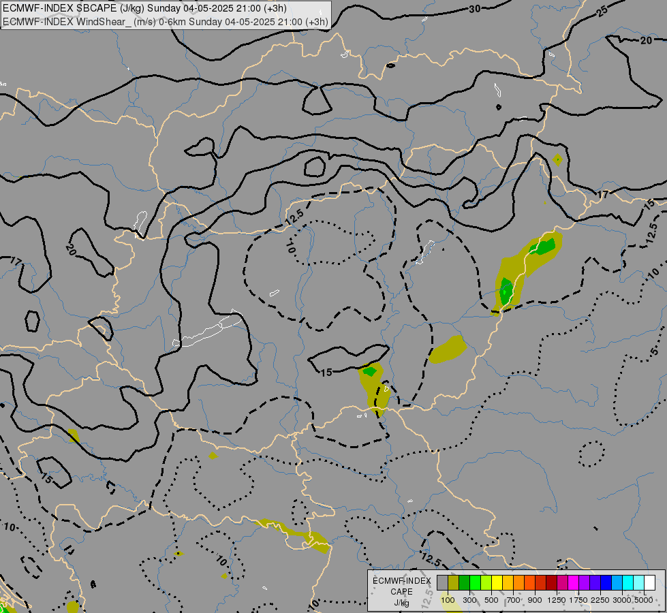Select the lime yellow-green CAPE legend swatch
The height and width of the screenshot is (613, 667).
486,582
